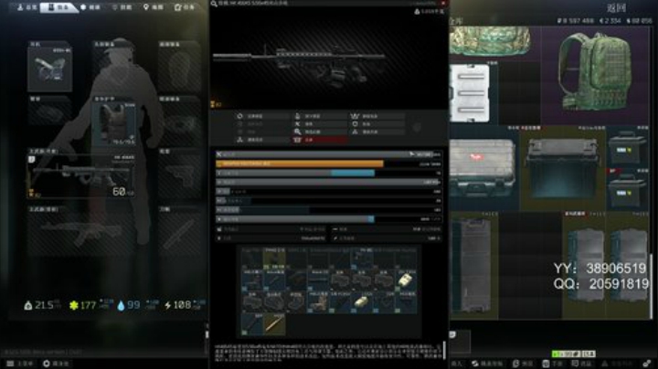The image size is (658, 369).
Task: Choose the first context option with circular icon
Action: pyautogui.click(x=263, y=116)
